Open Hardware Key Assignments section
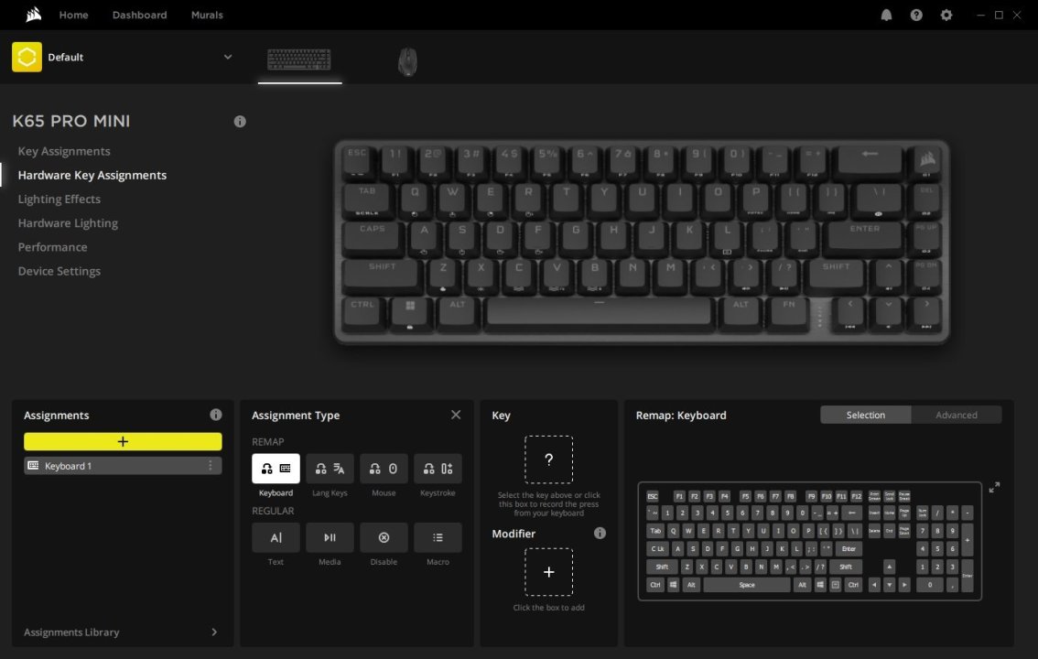The width and height of the screenshot is (1038, 659). [92, 175]
